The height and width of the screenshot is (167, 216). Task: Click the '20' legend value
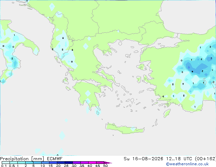click(x=58, y=166)
